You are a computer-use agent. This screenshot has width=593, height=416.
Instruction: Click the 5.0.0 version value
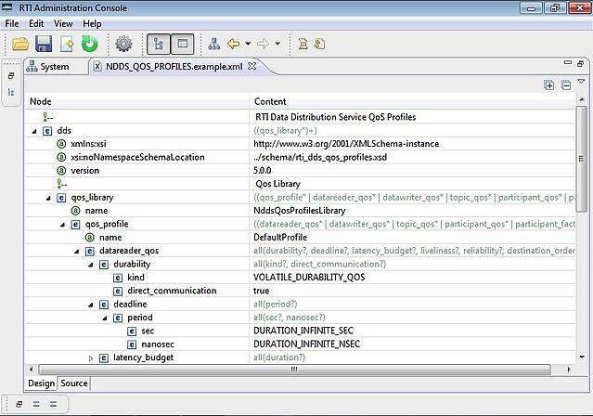point(262,170)
